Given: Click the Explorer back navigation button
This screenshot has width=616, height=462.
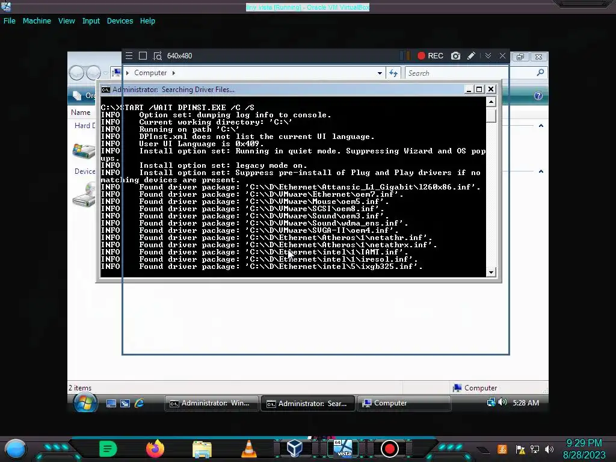Looking at the screenshot, I should tap(76, 73).
